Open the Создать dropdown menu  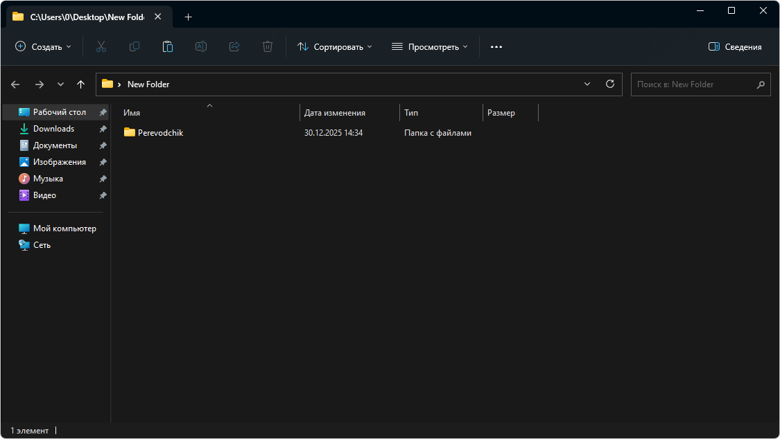pyautogui.click(x=43, y=46)
